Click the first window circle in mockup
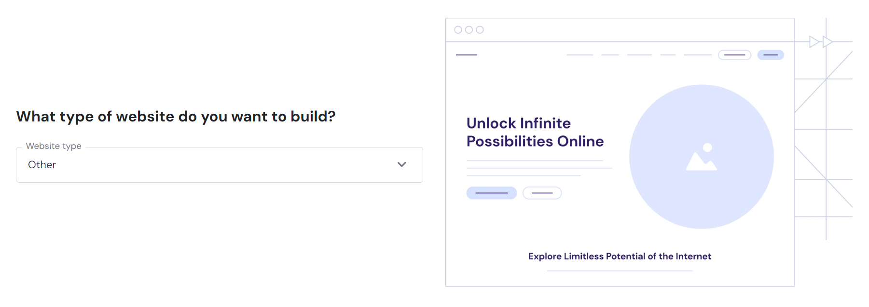The height and width of the screenshot is (307, 869). coord(458,30)
